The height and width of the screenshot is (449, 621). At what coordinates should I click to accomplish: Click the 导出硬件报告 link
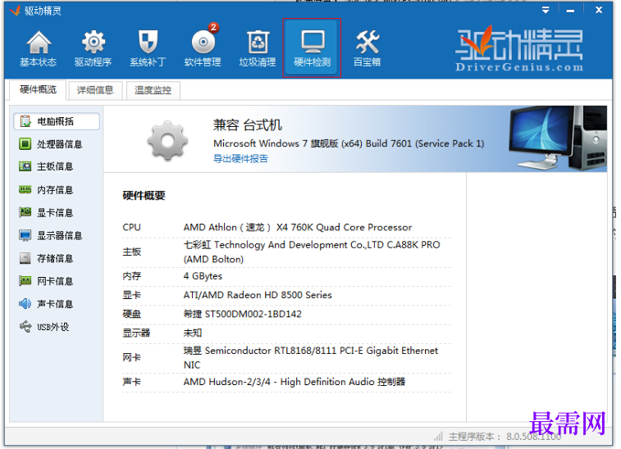tap(240, 159)
